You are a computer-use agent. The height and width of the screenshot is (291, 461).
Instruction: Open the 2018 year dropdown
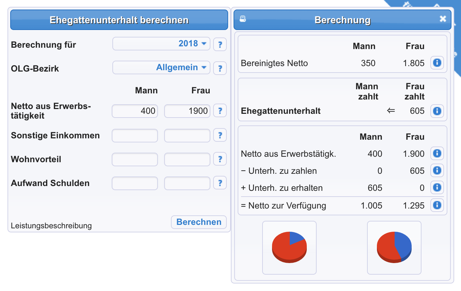tap(161, 44)
